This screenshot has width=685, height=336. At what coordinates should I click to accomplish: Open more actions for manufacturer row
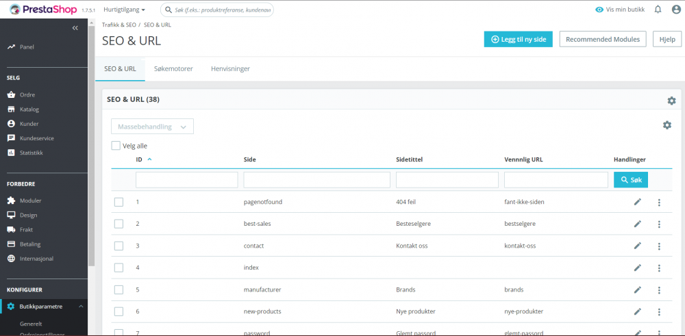coord(659,289)
